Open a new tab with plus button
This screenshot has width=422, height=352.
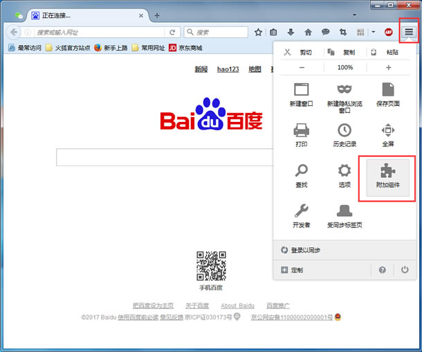[x=157, y=16]
